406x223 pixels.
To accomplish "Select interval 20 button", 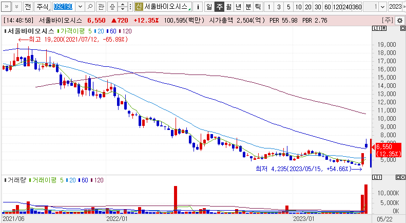I will coord(308,7).
